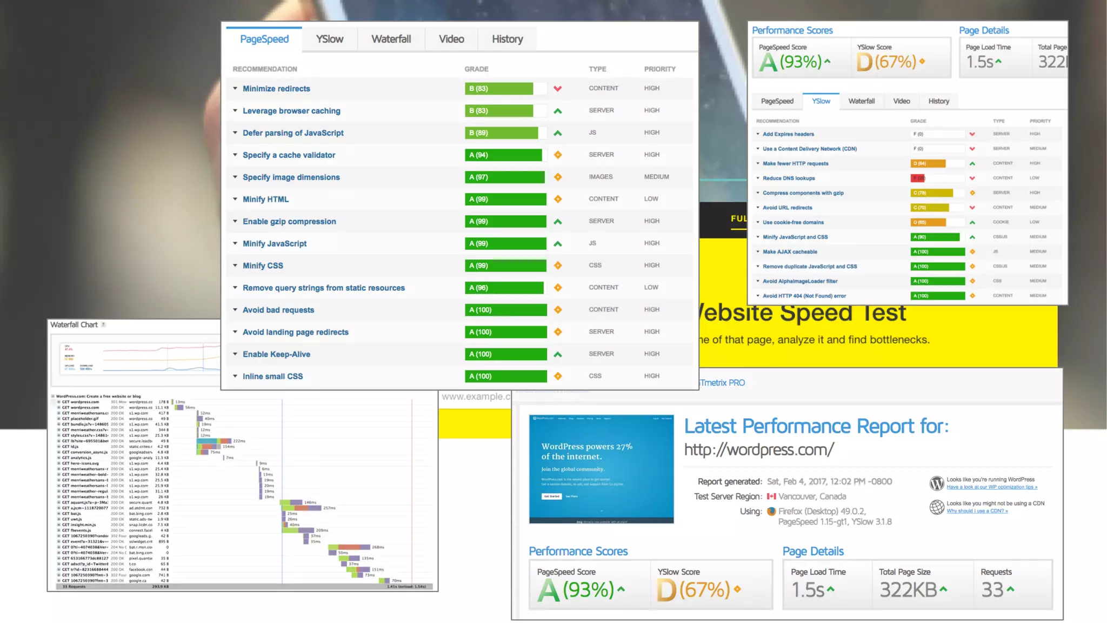The height and width of the screenshot is (623, 1107).
Task: Open the Why should I use a CDN link
Action: point(977,511)
